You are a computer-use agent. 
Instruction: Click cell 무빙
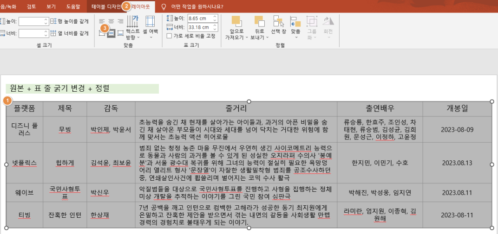pos(65,129)
